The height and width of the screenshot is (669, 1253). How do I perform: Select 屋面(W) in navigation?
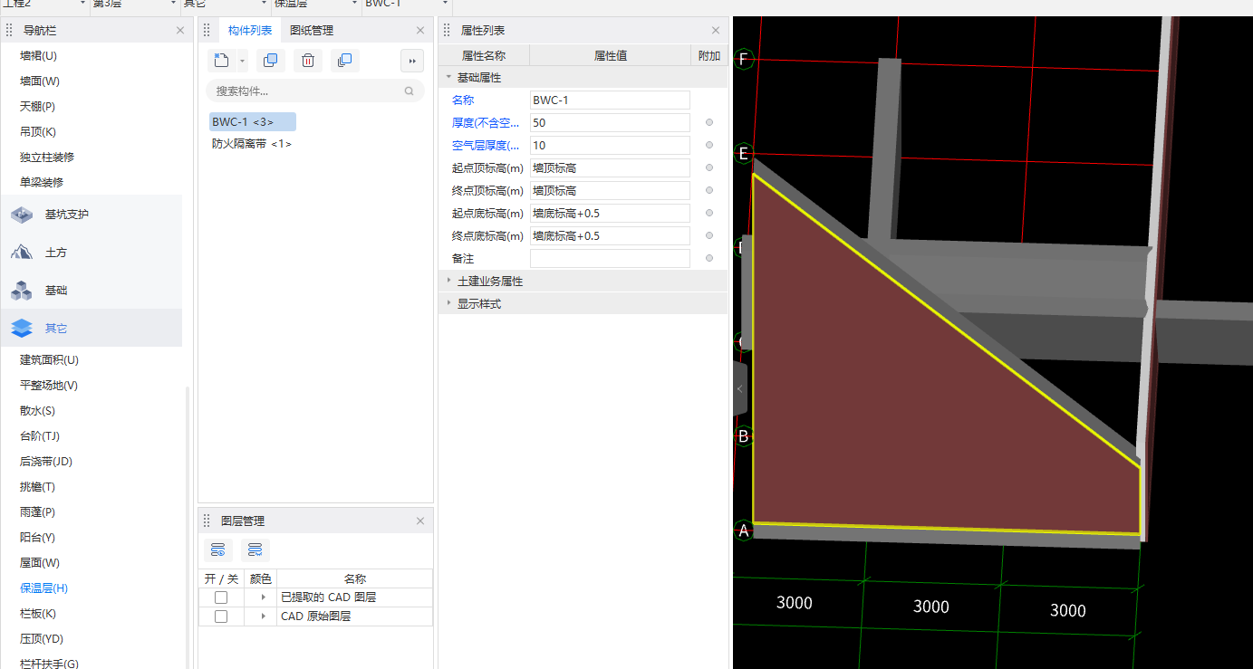[40, 563]
